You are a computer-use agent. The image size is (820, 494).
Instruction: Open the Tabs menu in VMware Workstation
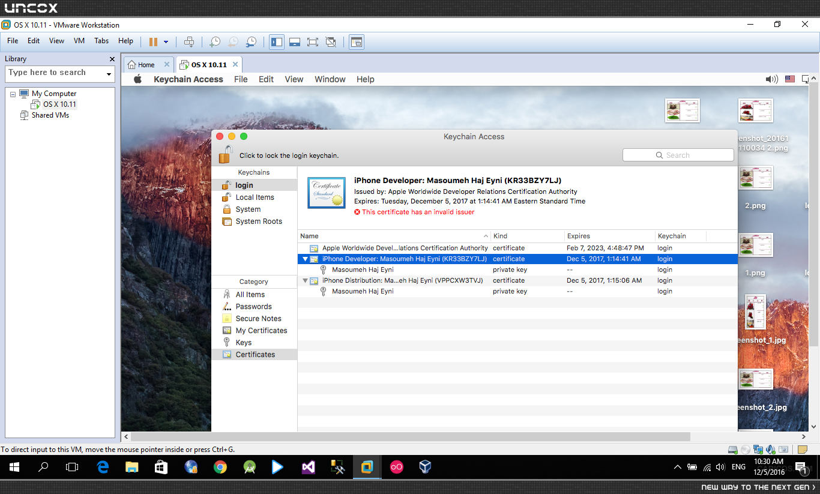(101, 41)
